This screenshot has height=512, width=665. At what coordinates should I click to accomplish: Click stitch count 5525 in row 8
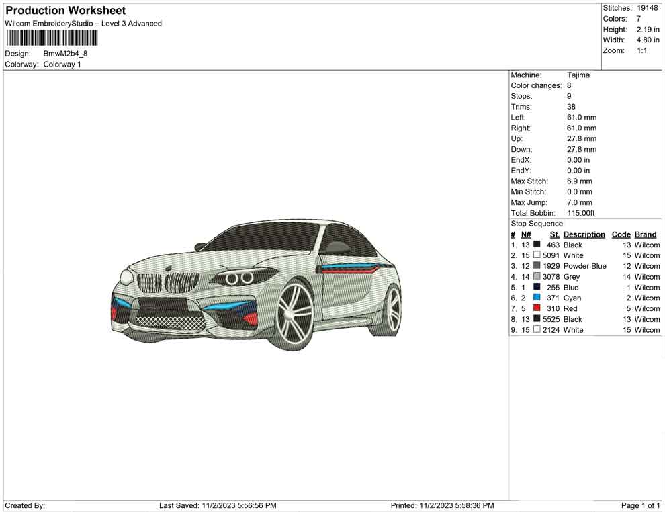click(551, 319)
